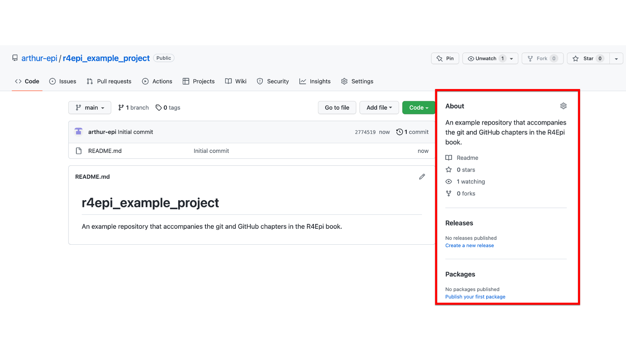Click the Go to file button
Screen dimensions: 626x352
pos(337,108)
